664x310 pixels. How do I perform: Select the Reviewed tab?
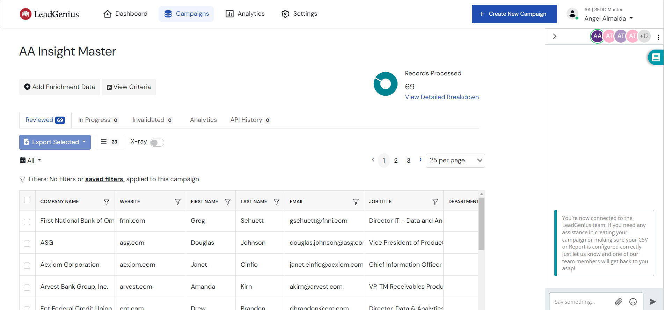45,120
